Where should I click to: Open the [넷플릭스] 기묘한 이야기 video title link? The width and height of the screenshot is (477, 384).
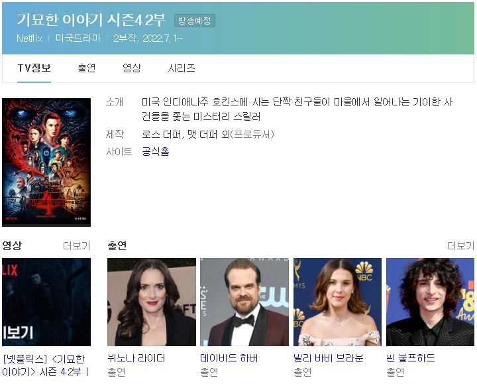click(45, 365)
